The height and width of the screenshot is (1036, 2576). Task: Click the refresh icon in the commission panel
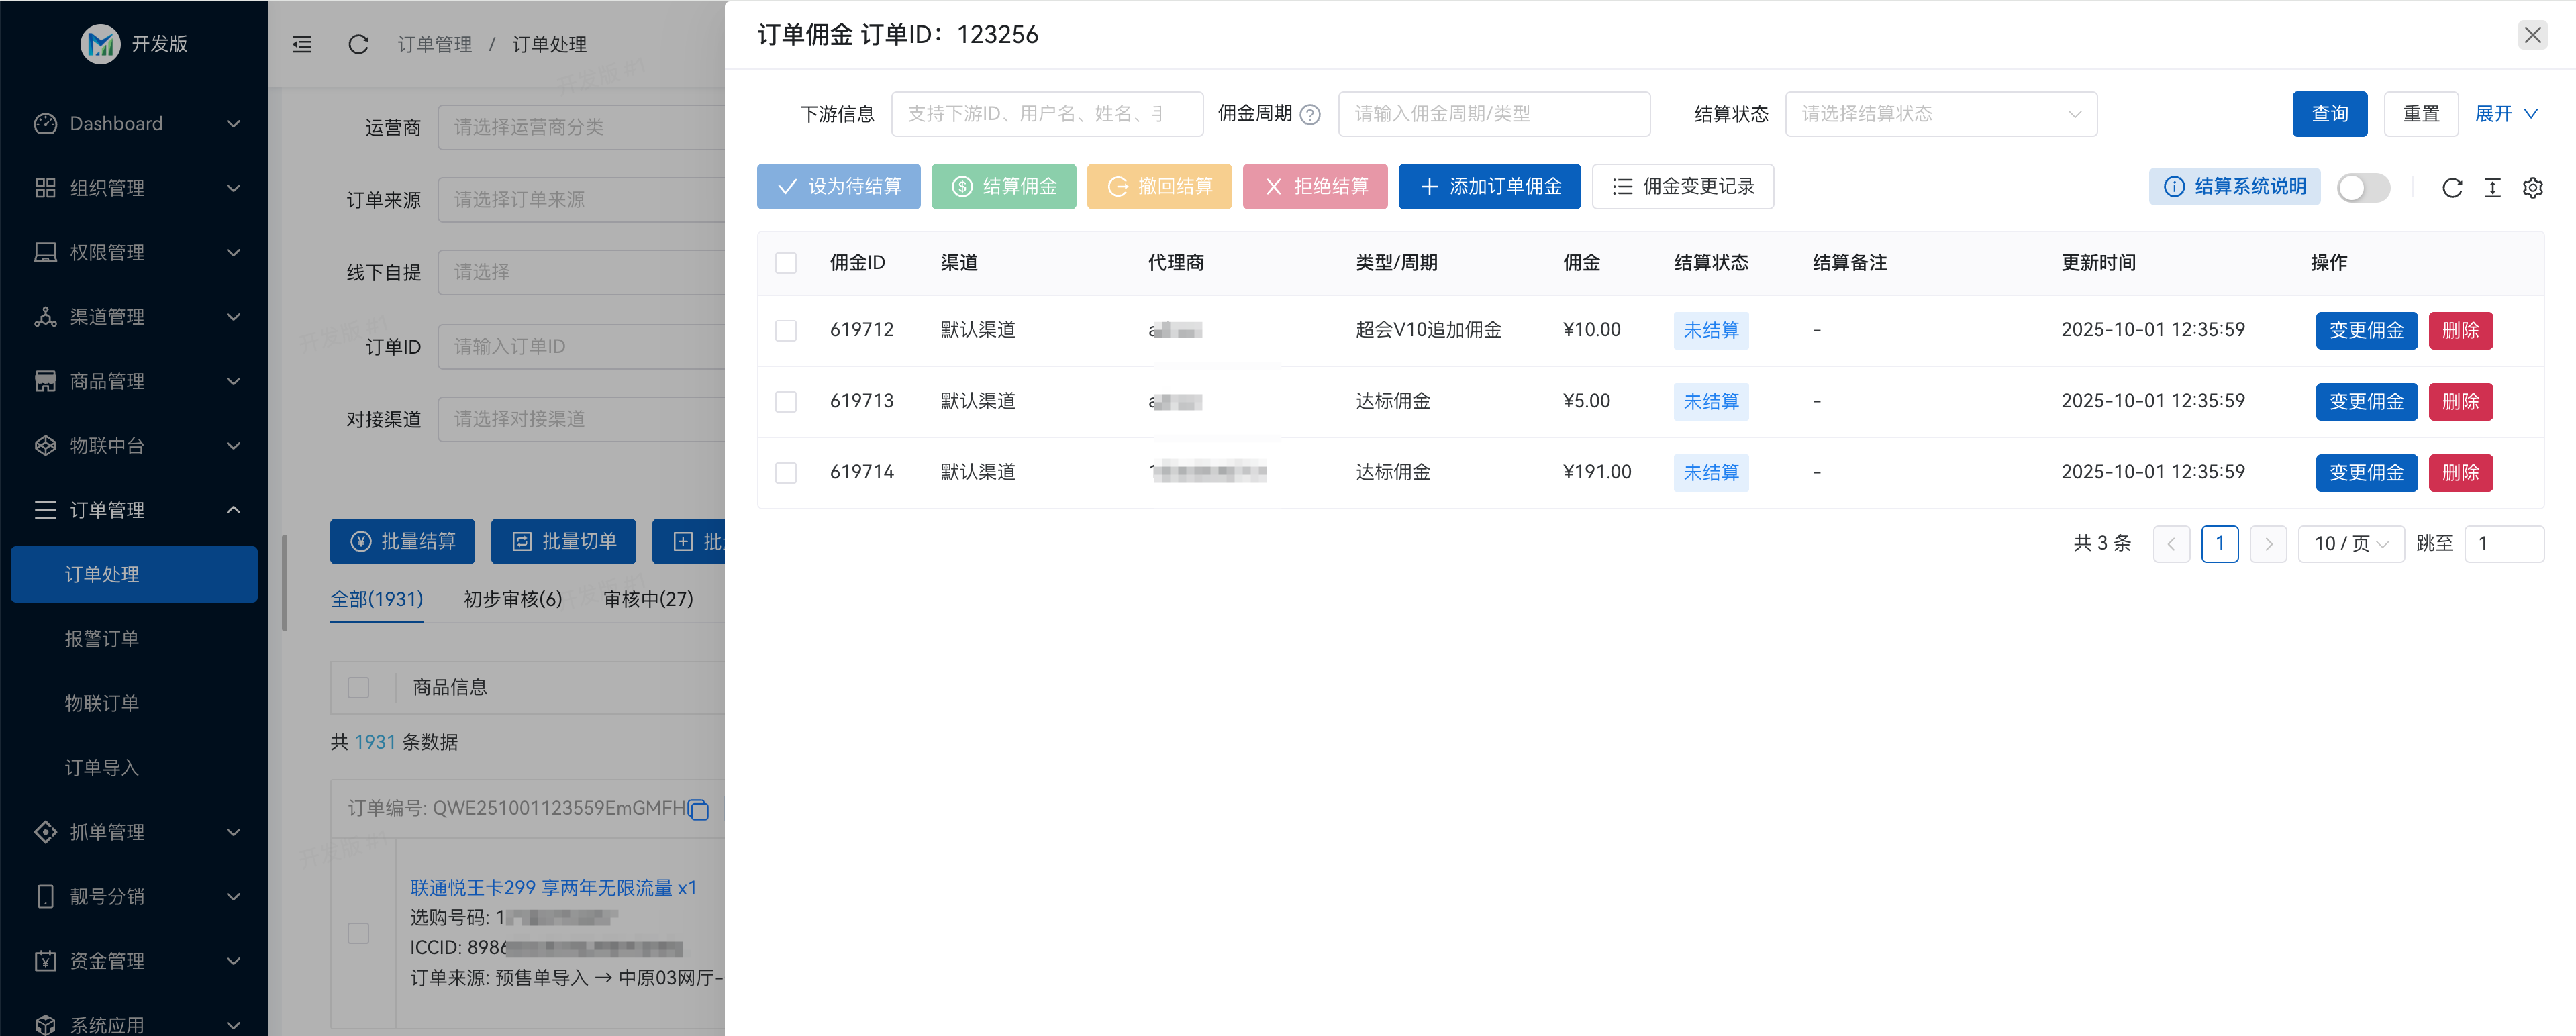(x=2452, y=188)
